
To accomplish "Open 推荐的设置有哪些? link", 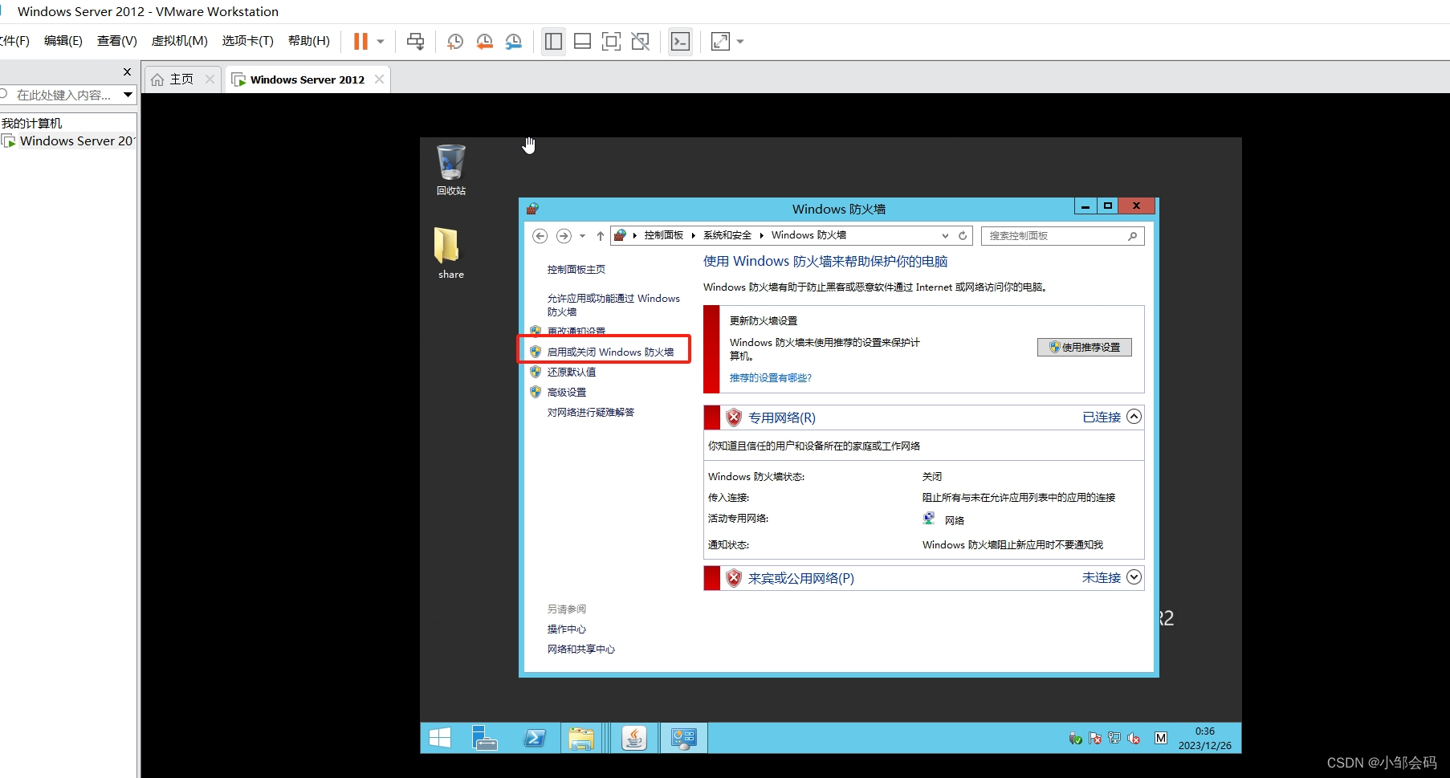I will click(x=770, y=377).
